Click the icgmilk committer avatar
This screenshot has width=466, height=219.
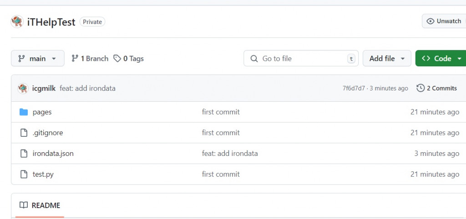click(x=23, y=88)
